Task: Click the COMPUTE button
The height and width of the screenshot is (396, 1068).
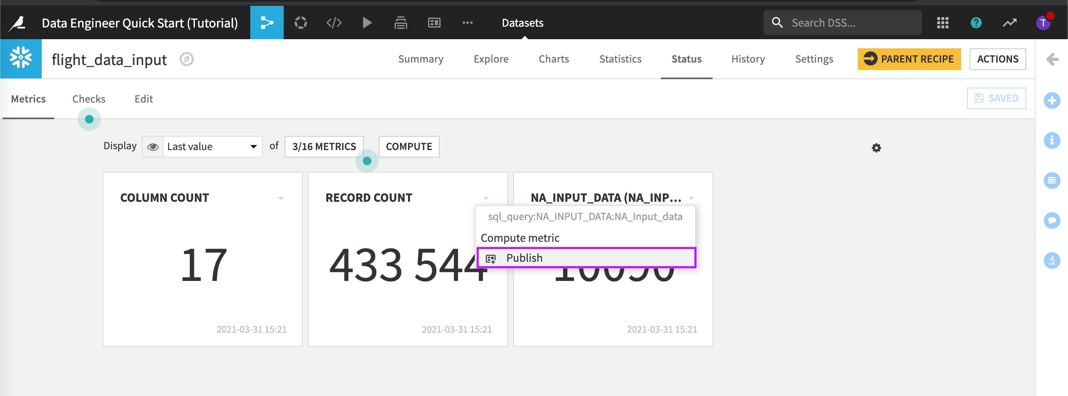Action: point(409,147)
